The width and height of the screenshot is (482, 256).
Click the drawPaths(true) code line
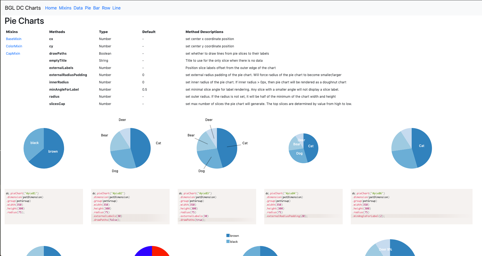(192, 220)
